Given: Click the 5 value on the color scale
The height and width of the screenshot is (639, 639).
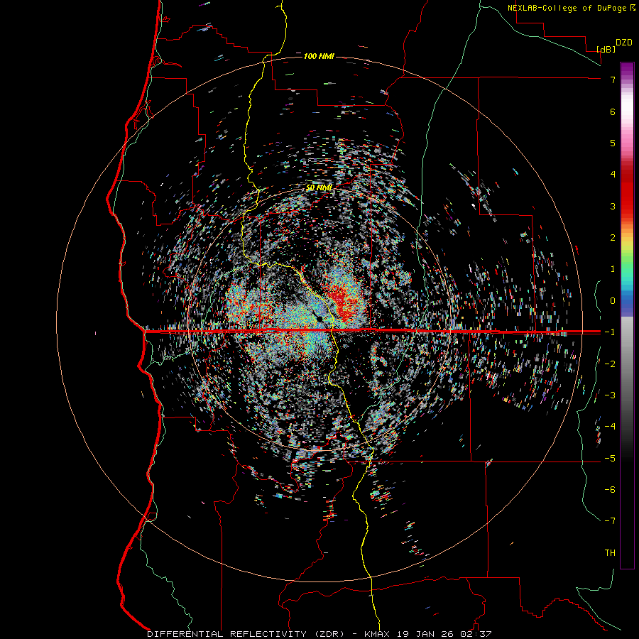Looking at the screenshot, I should tap(613, 143).
